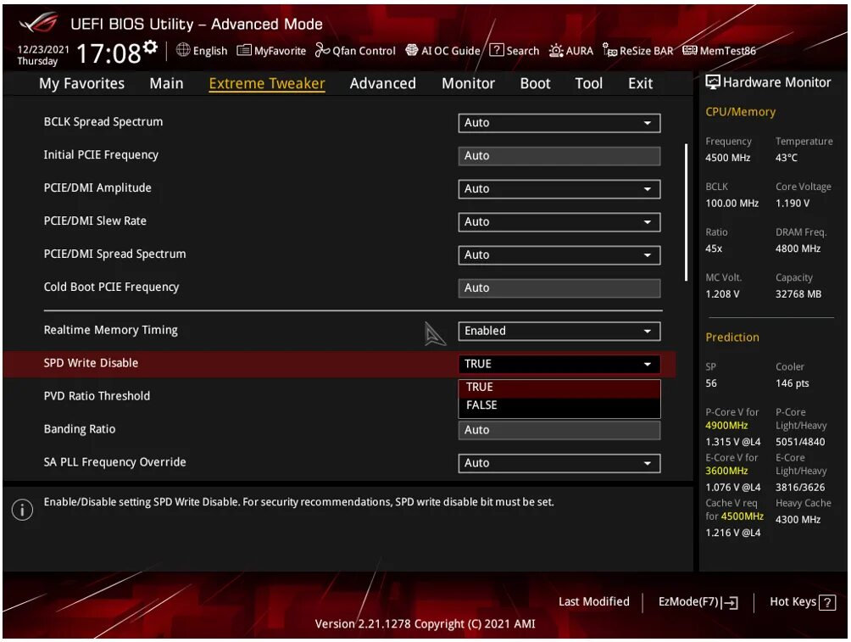
Task: Collapse the SPD Write Disable dropdown
Action: (559, 365)
